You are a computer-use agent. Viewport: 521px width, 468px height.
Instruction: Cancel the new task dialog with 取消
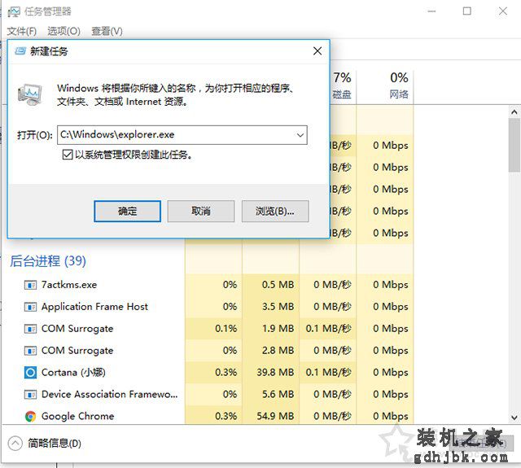click(x=201, y=211)
